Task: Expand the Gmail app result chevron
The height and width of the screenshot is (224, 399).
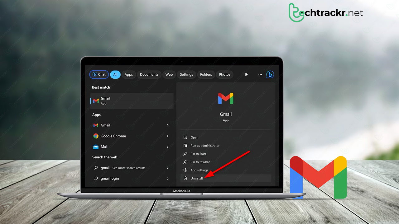Action: coord(168,125)
